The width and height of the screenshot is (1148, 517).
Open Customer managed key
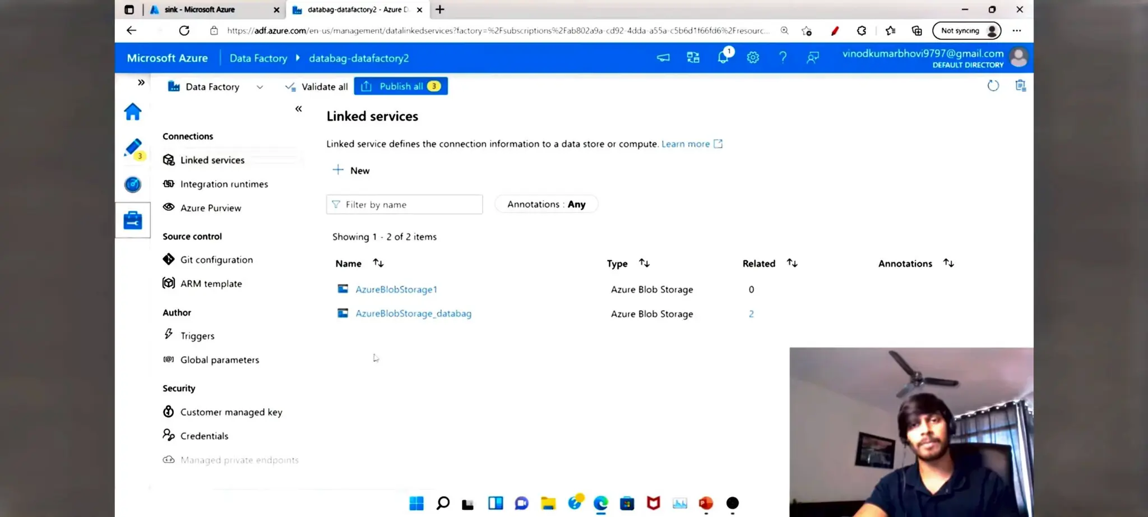231,412
